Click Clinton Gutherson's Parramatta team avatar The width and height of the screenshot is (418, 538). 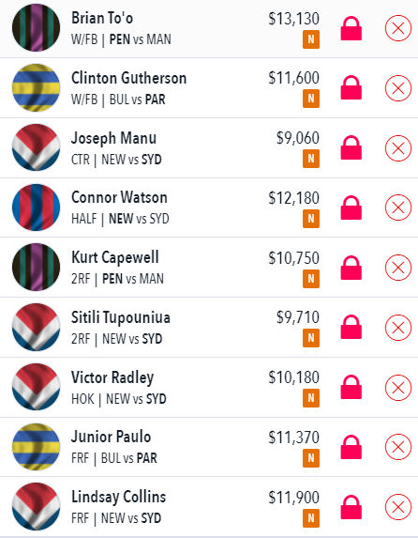[36, 88]
